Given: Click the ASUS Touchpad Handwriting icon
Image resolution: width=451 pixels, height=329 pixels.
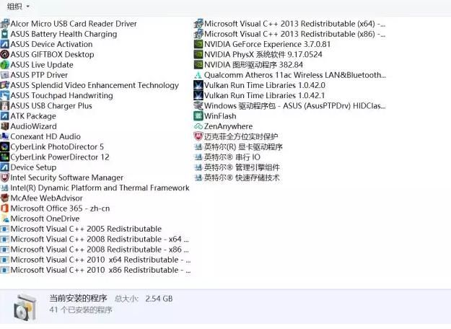Looking at the screenshot, I should [x=5, y=96].
